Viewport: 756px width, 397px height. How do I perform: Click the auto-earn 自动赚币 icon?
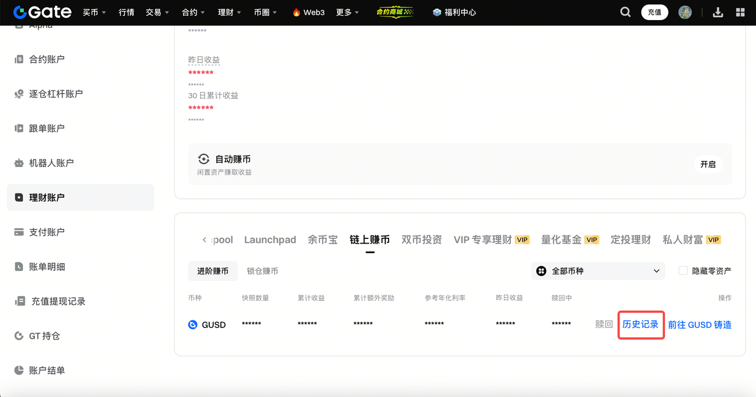[x=204, y=159]
